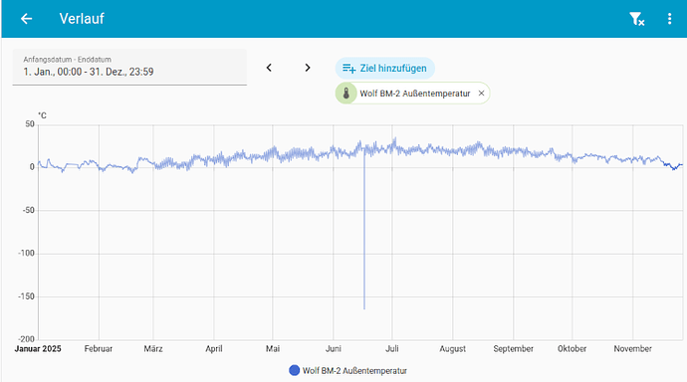687x382 pixels.
Task: Open the start and end date field
Action: click(129, 67)
